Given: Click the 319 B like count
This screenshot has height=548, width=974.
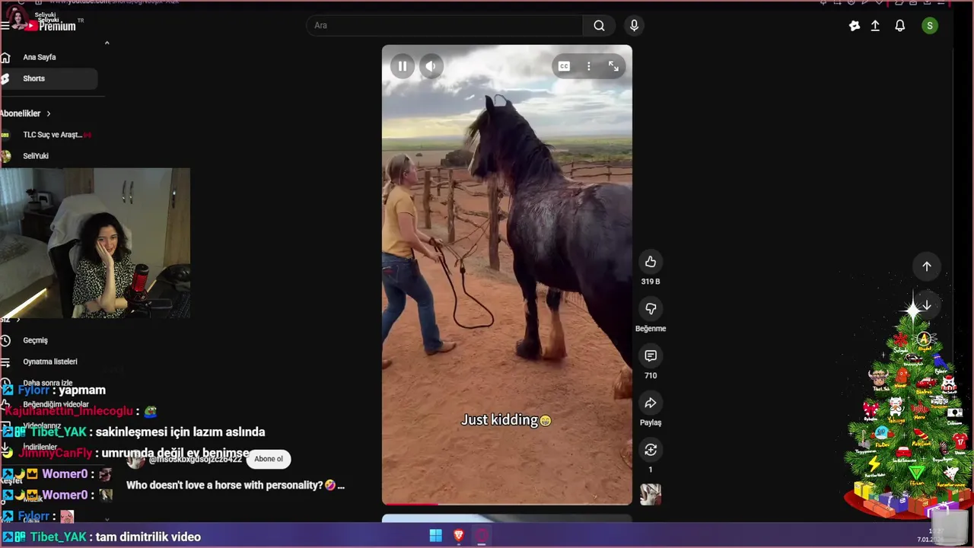Looking at the screenshot, I should 651,282.
